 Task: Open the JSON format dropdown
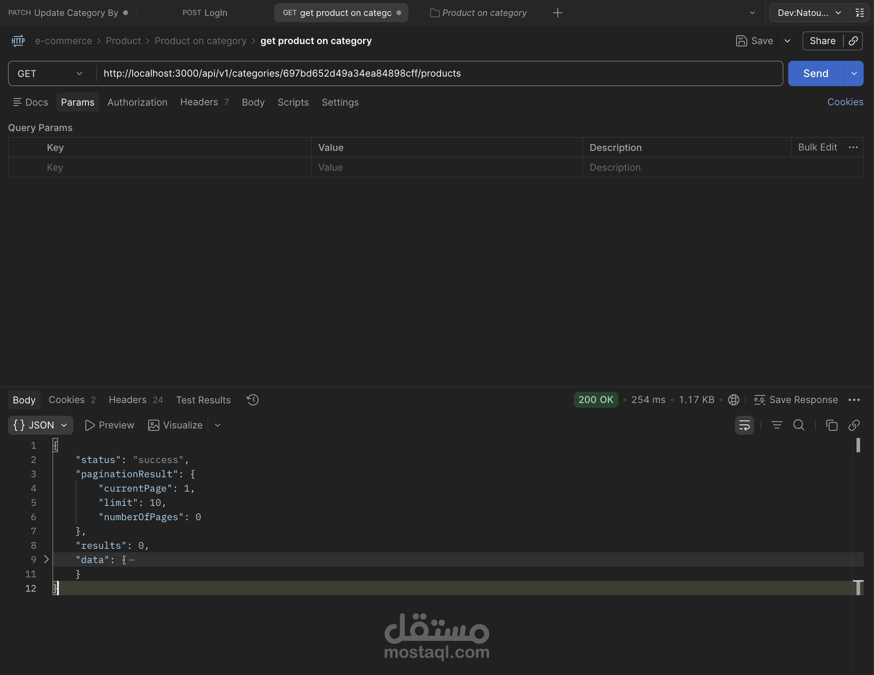[41, 425]
